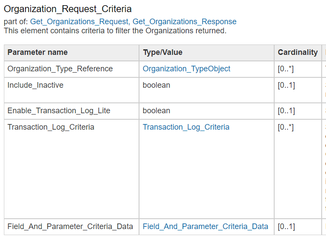
Task: Click the boolean type in Enable_Transaction_Log_Lite row
Action: coord(156,111)
